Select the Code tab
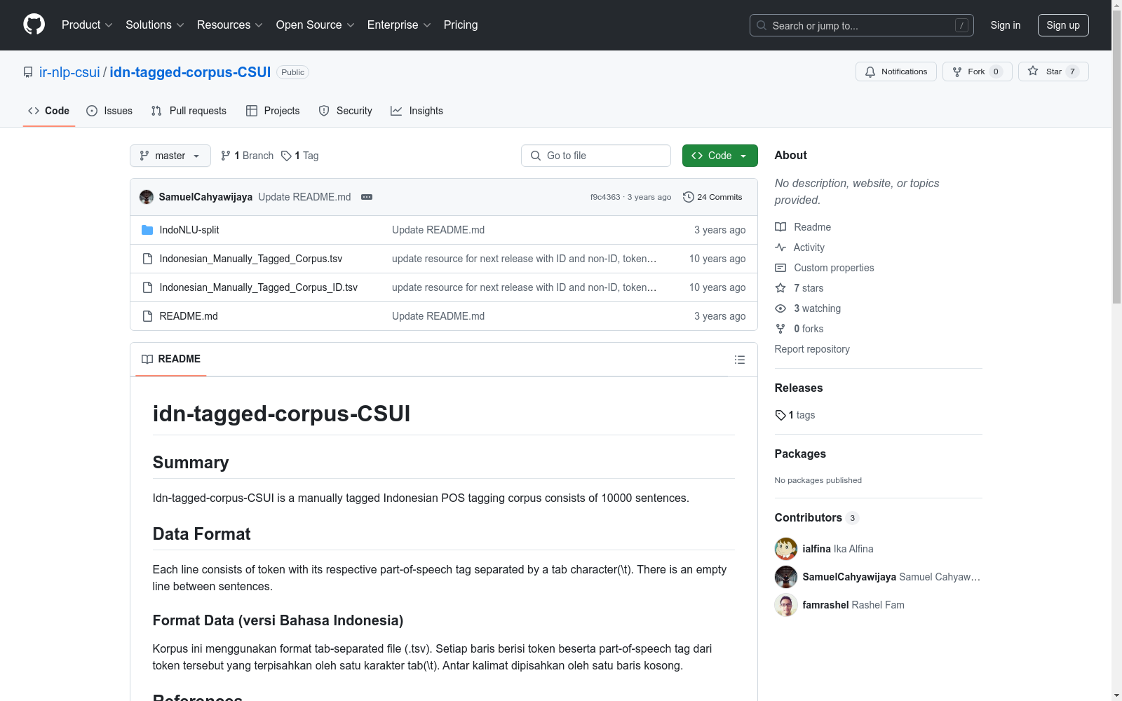Screen dimensions: 1122x701 (49, 111)
